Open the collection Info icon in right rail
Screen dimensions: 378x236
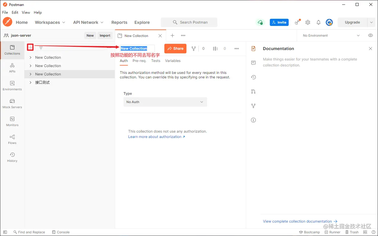[x=253, y=120]
